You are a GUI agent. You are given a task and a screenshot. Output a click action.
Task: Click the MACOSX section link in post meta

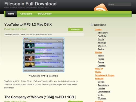(16, 35)
